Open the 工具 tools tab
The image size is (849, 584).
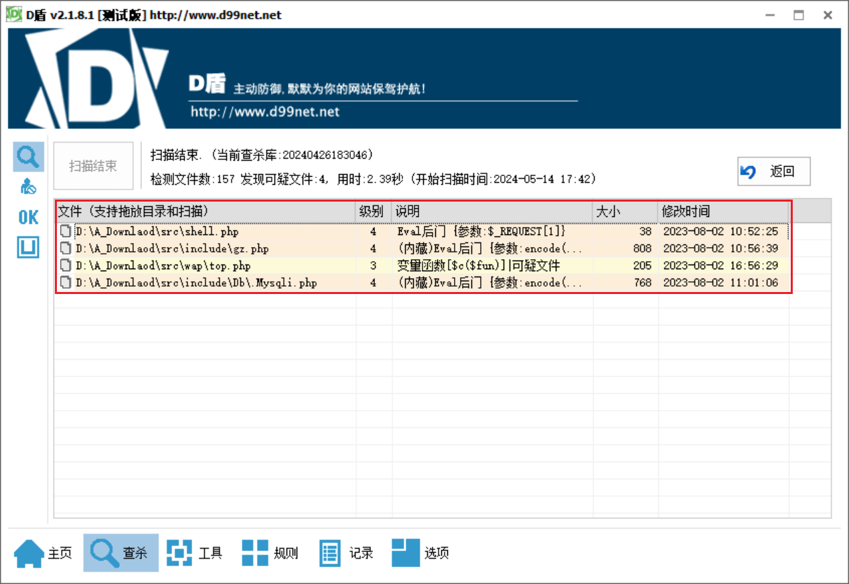pos(194,553)
